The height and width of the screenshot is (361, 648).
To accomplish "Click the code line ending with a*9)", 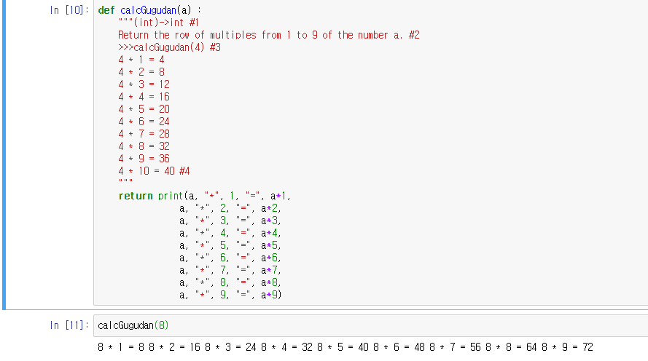I will (230, 295).
